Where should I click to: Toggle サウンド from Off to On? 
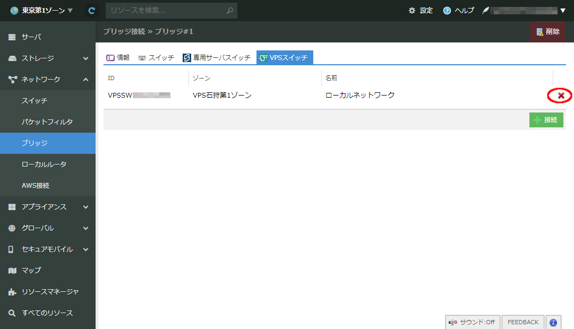coord(472,322)
